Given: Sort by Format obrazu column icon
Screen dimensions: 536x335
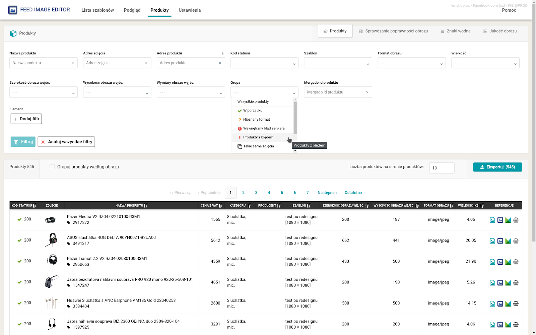Looking at the screenshot, I should pos(452,206).
